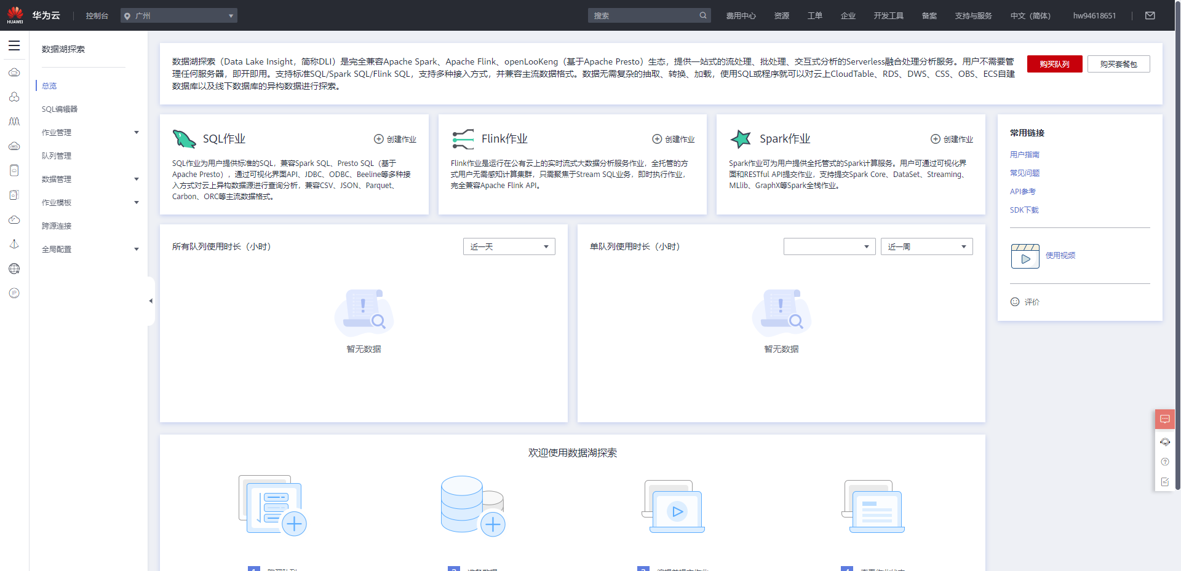Screen dimensions: 1181x571
Task: Click the Flink作业 stream icon
Action: pyautogui.click(x=463, y=139)
